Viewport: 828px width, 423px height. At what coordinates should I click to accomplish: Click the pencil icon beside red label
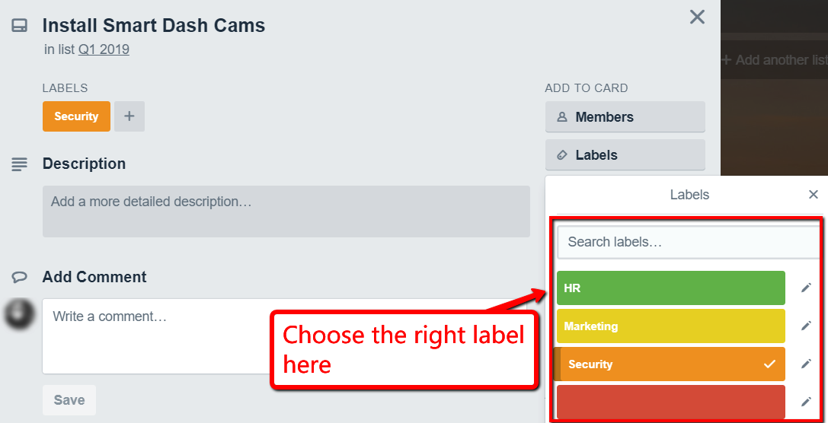point(806,402)
